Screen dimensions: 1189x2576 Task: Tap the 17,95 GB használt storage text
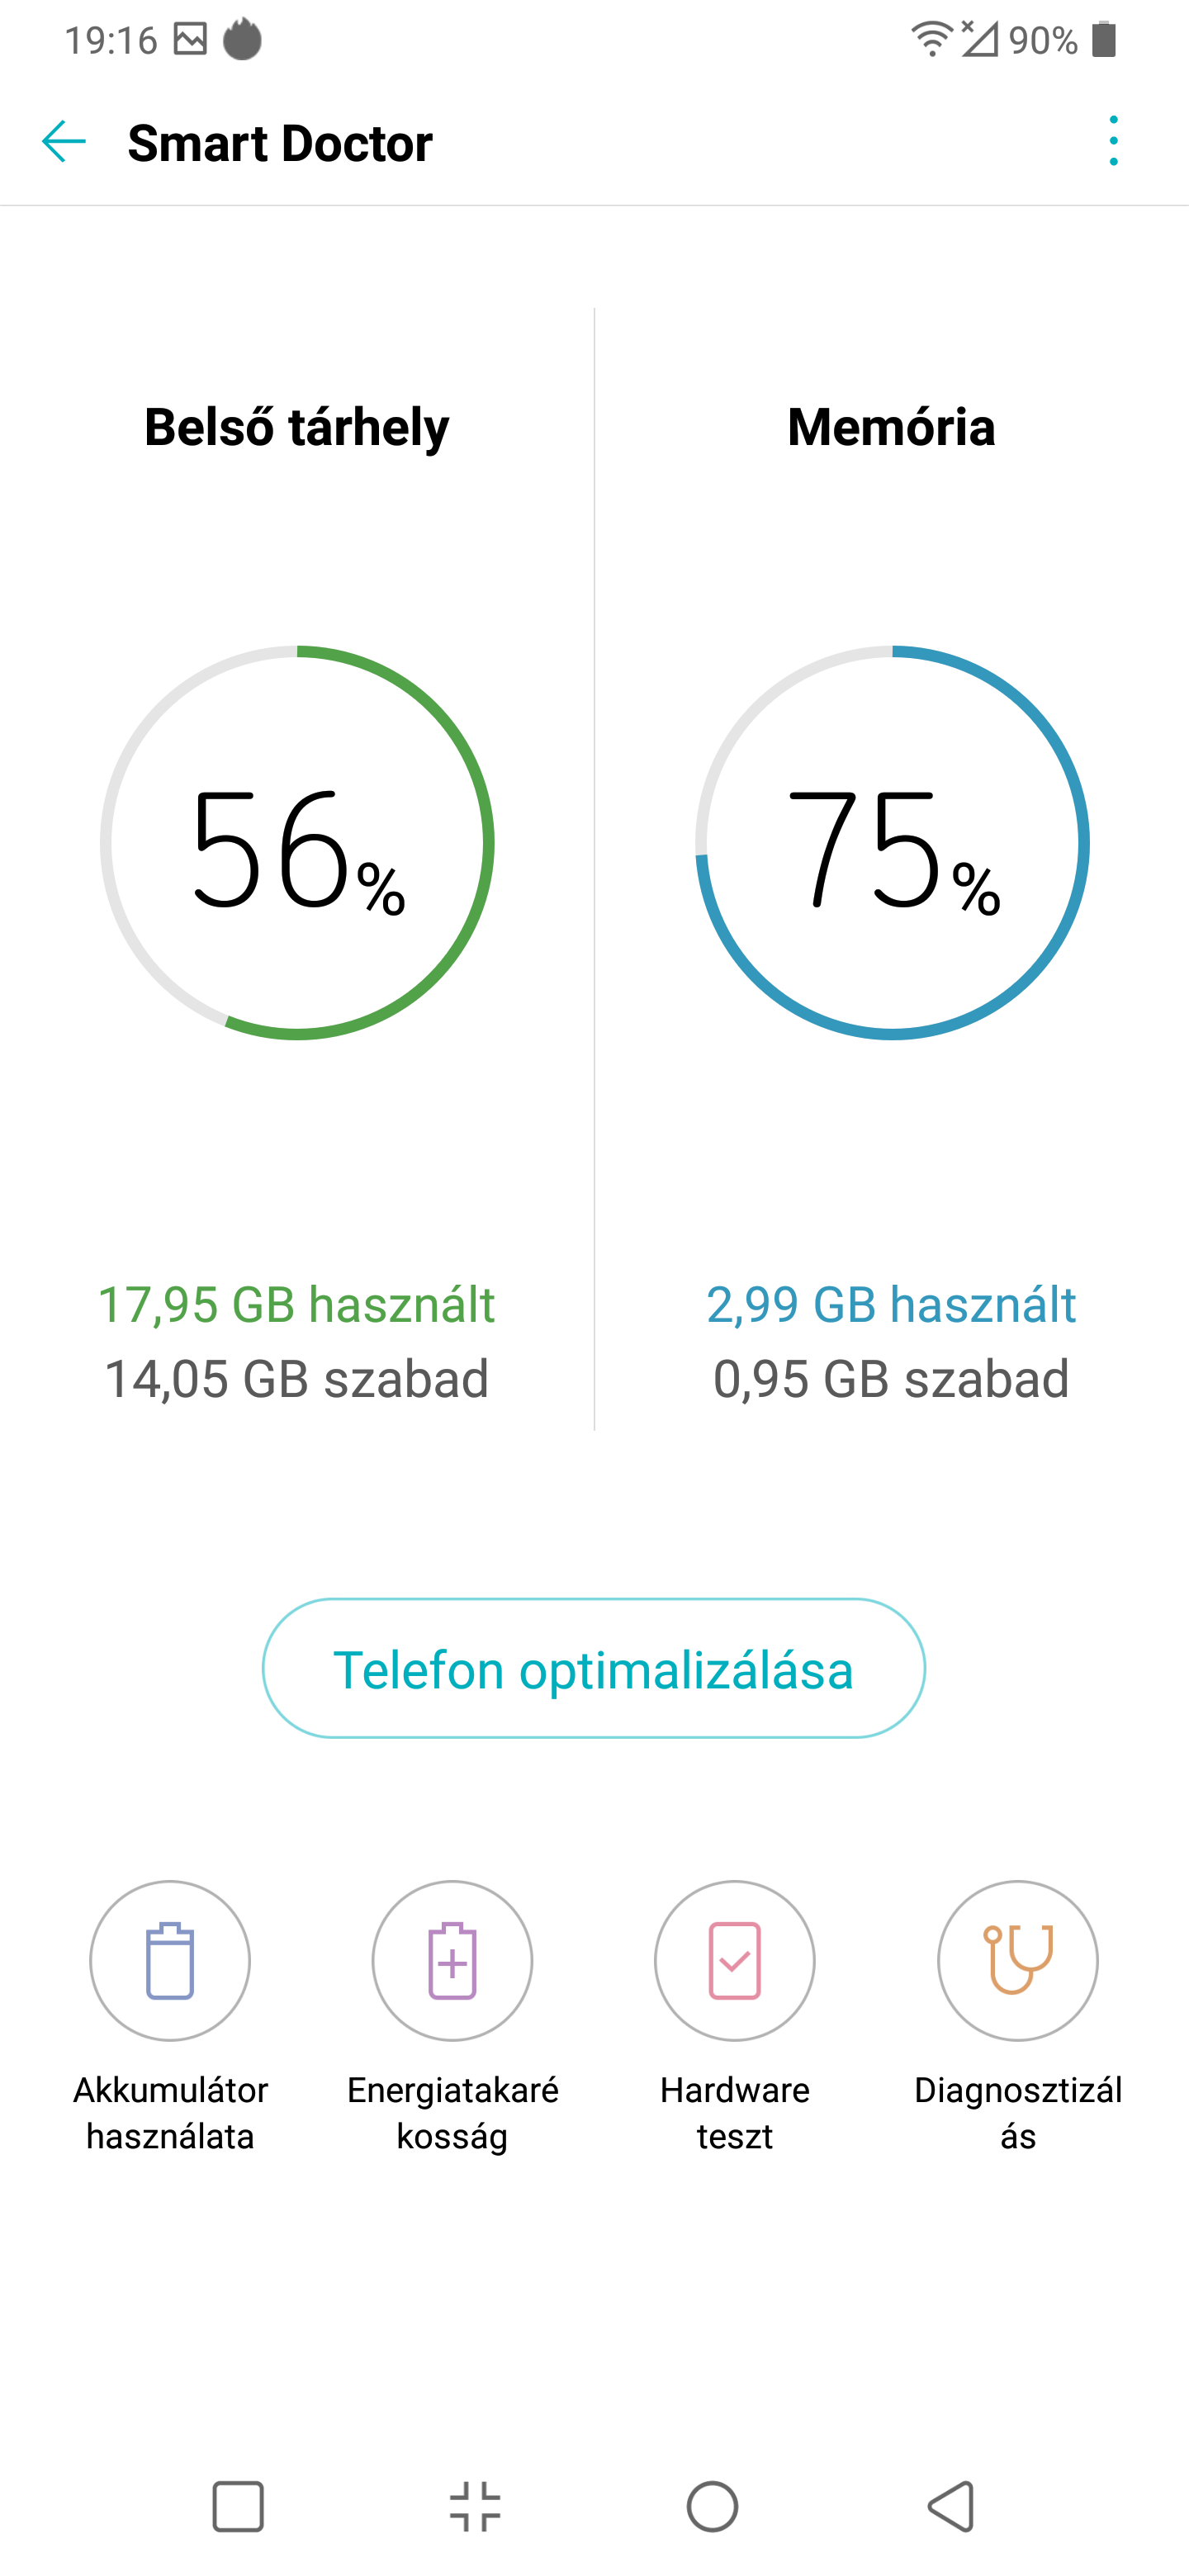(296, 1304)
